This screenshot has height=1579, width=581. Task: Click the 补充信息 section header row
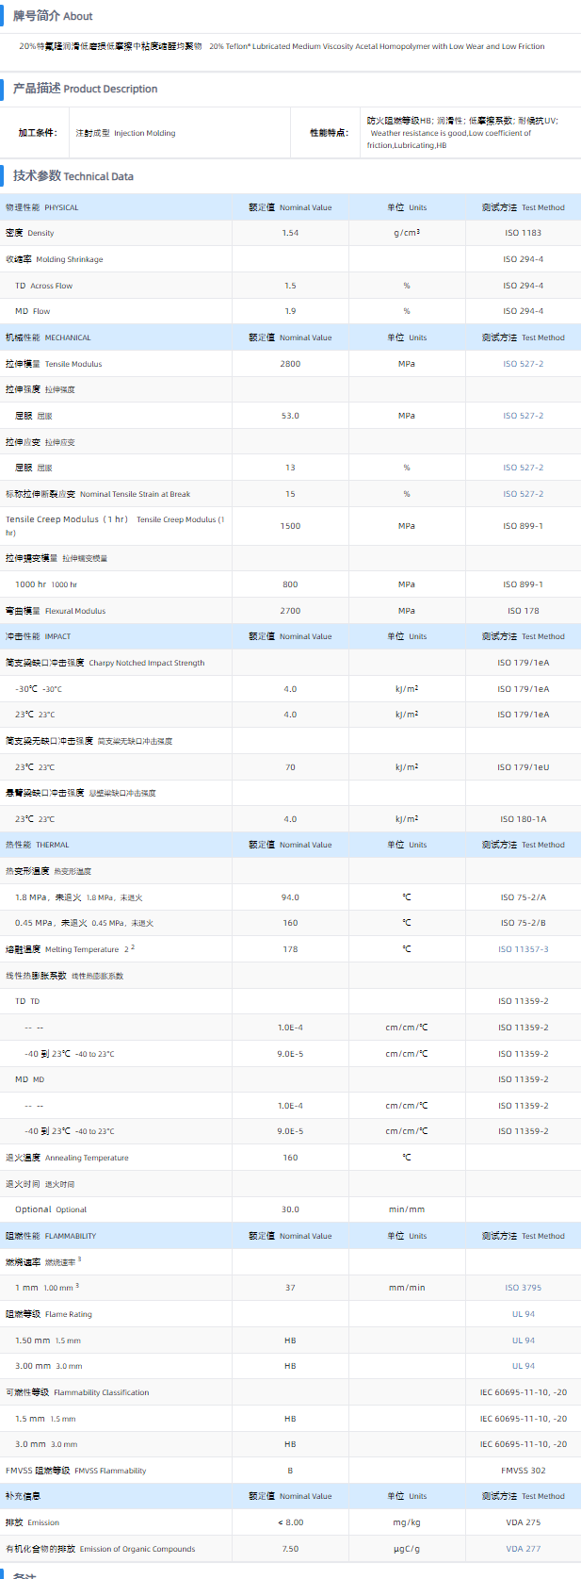click(24, 1496)
